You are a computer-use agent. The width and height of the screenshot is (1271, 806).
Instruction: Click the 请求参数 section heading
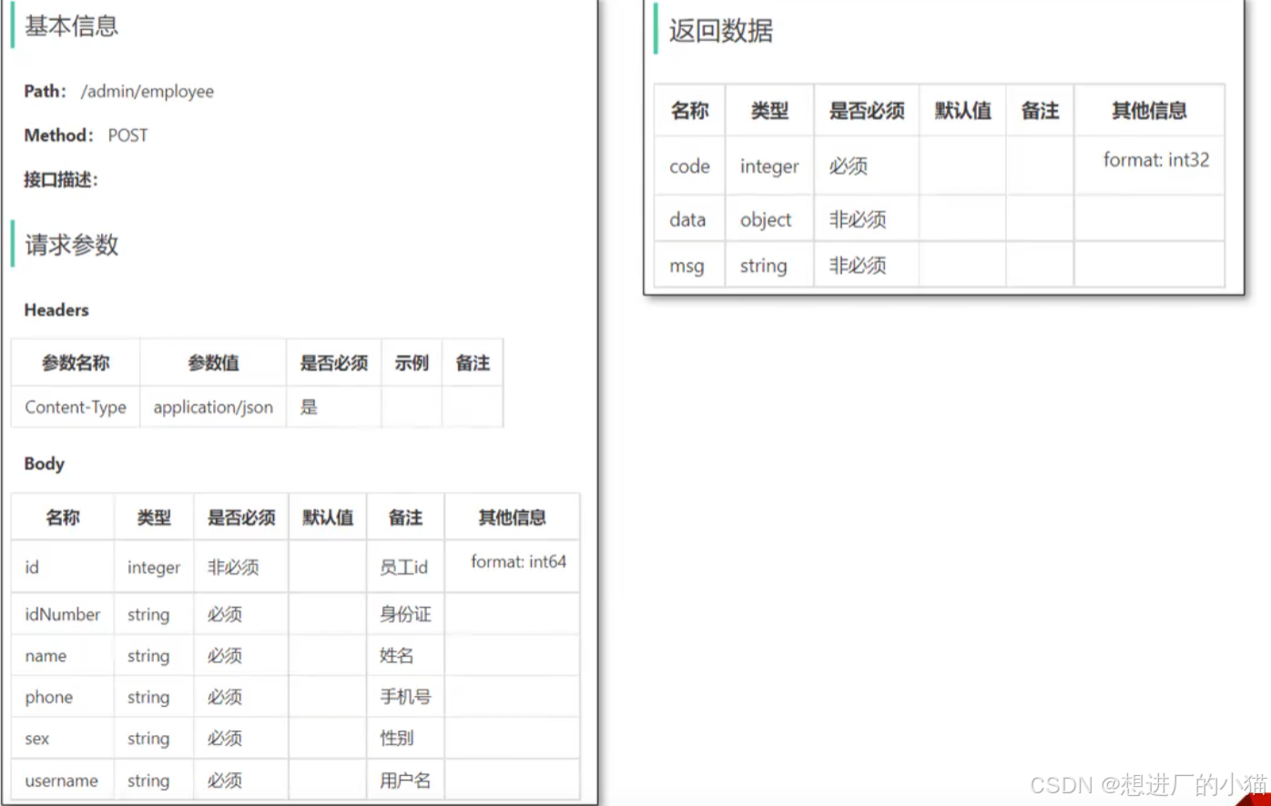pyautogui.click(x=71, y=245)
